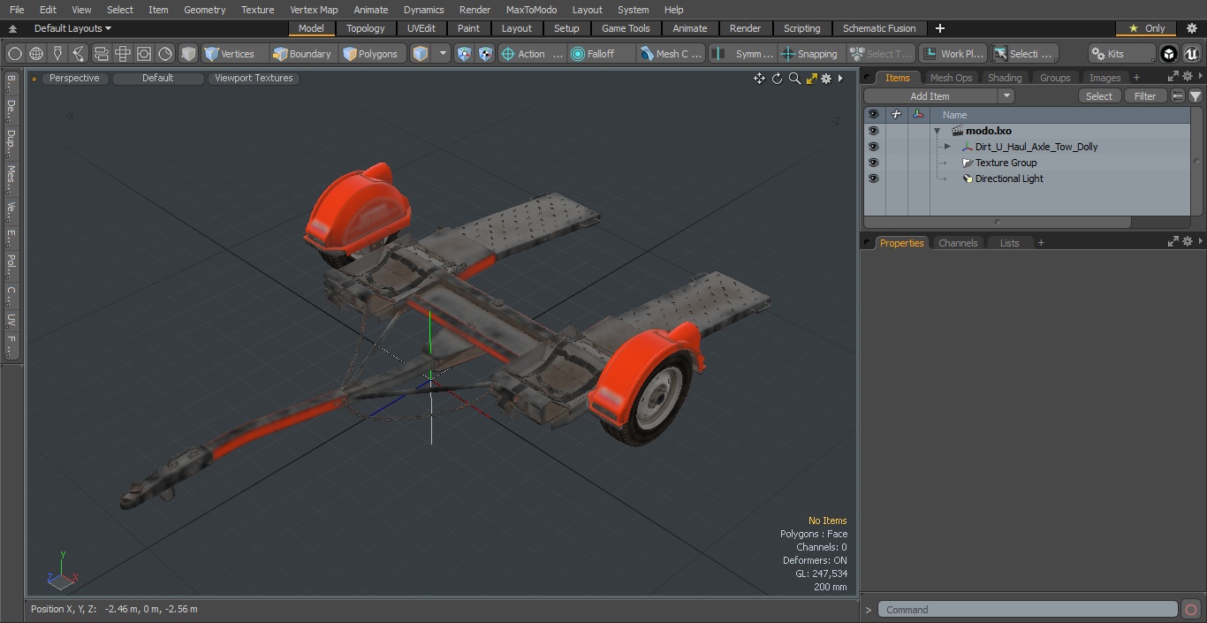Open the dropdown arrow next to the orange-faced cube
The image size is (1207, 623).
point(443,54)
